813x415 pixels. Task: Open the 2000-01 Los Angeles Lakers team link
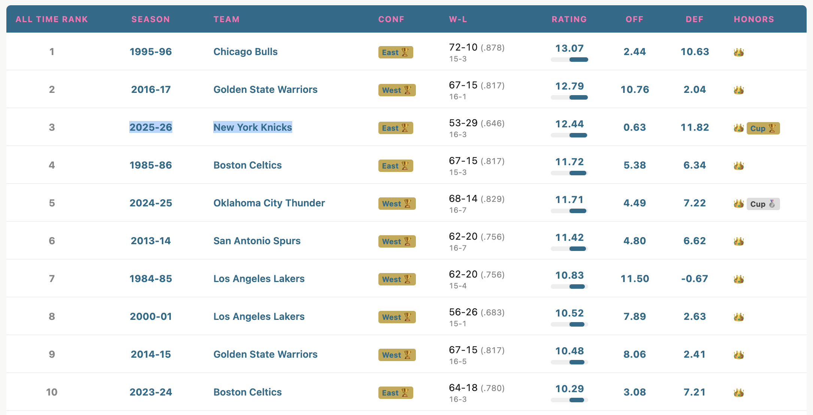point(259,316)
